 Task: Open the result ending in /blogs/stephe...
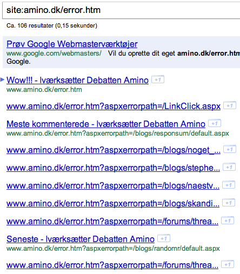pyautogui.click(x=113, y=168)
